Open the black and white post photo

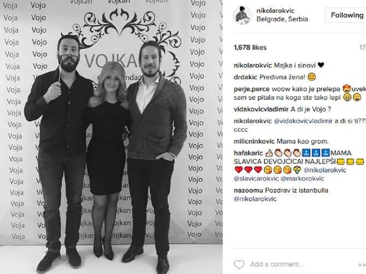pos(111,137)
